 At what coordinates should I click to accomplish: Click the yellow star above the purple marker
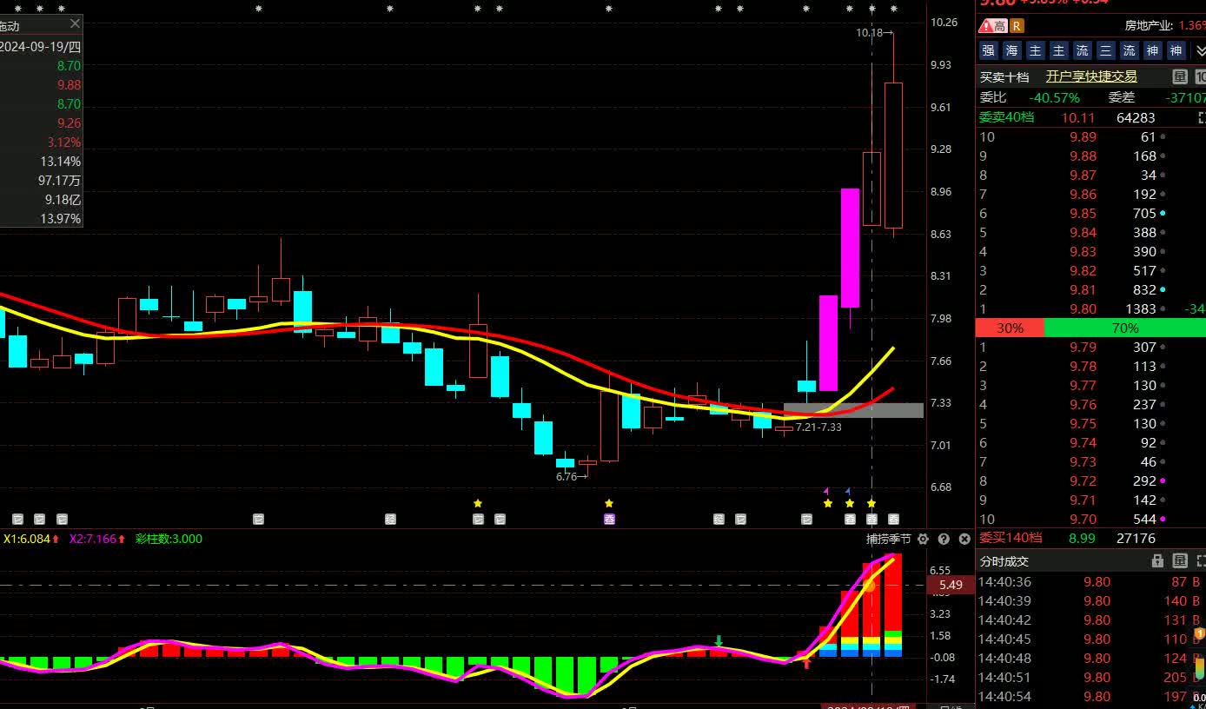609,503
